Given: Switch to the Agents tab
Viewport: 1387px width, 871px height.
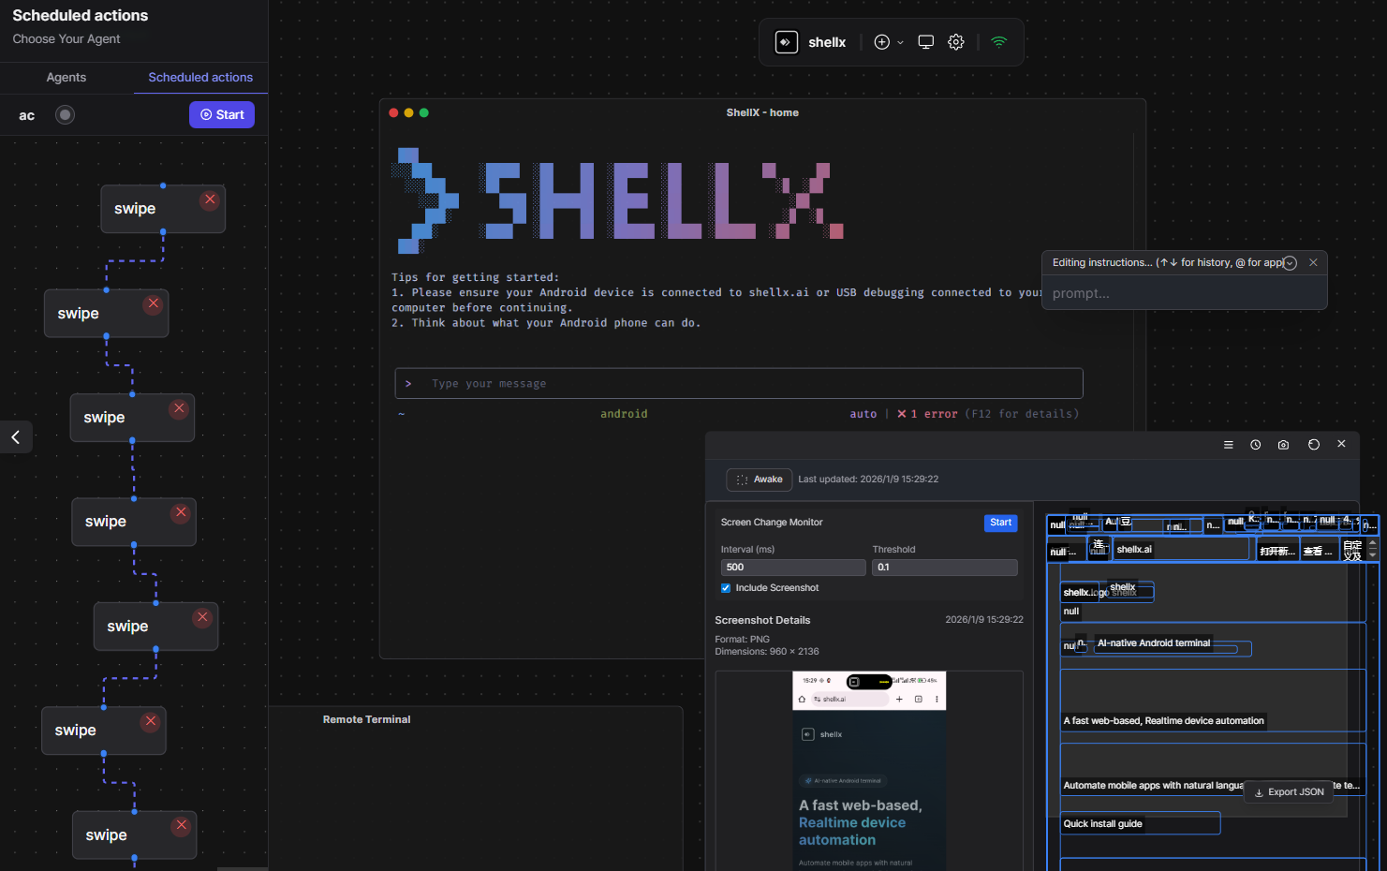Looking at the screenshot, I should pyautogui.click(x=66, y=77).
